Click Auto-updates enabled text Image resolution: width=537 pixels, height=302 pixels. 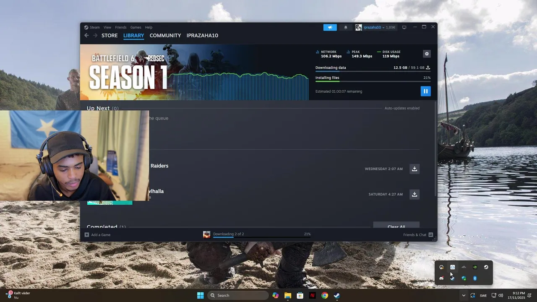[402, 108]
